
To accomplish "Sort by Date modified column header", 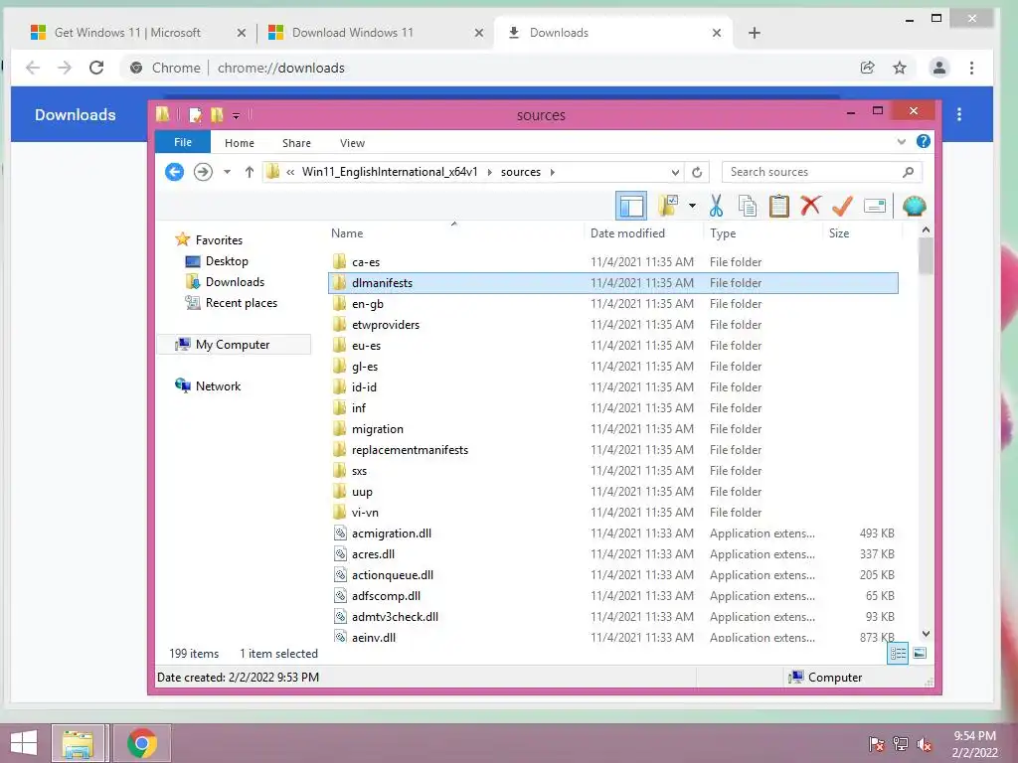I will [x=643, y=232].
